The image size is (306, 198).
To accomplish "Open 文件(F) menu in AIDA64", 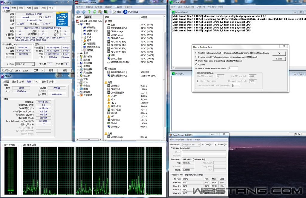I will pyautogui.click(x=79, y=7).
